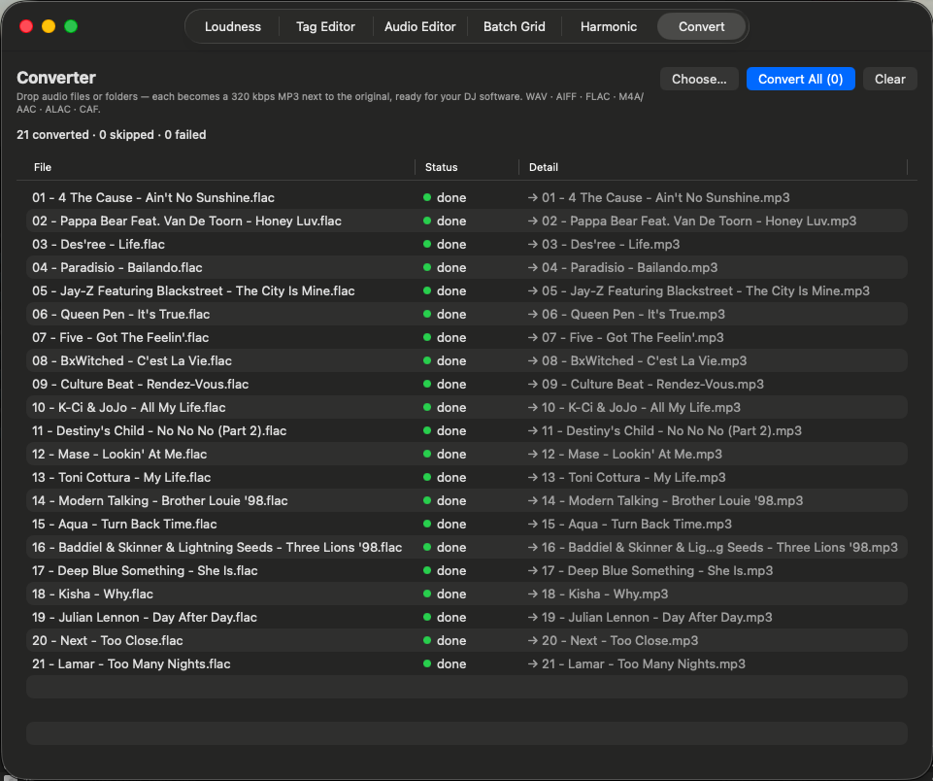
Task: Click the Status column header
Action: point(441,167)
